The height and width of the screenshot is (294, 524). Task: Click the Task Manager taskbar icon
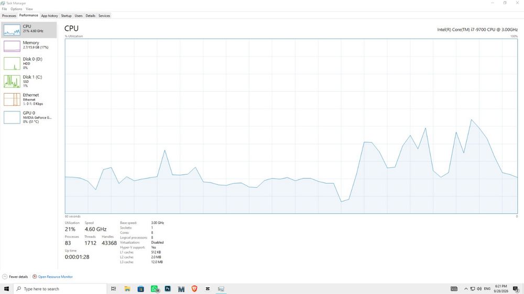[x=221, y=289]
